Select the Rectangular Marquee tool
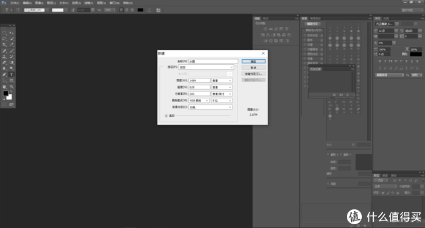 [x=4, y=32]
